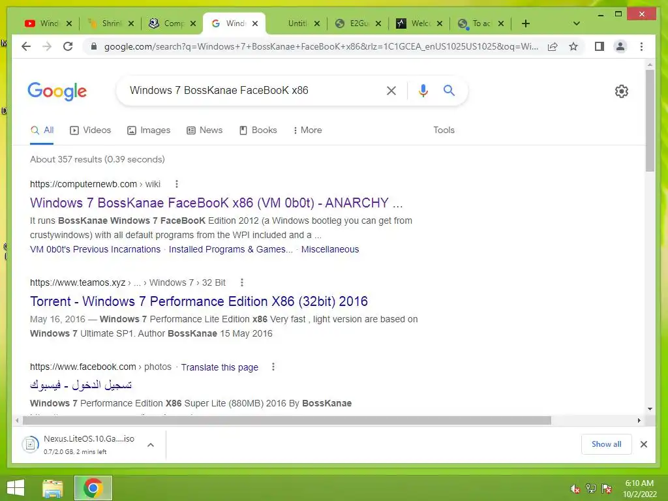668x501 pixels.
Task: Expand the tab search dropdown arrow
Action: pyautogui.click(x=577, y=23)
